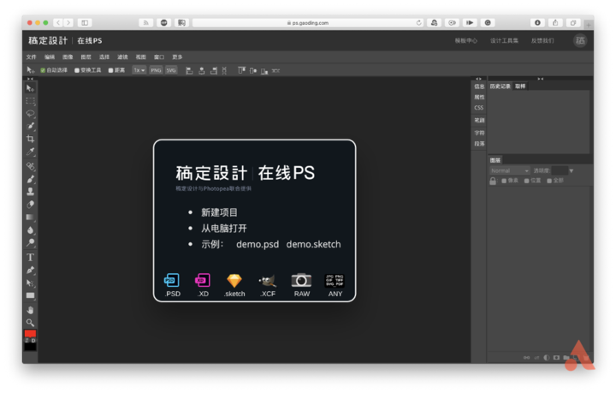Viewport: 616px width, 393px height.
Task: Select the Type tool
Action: tap(30, 258)
